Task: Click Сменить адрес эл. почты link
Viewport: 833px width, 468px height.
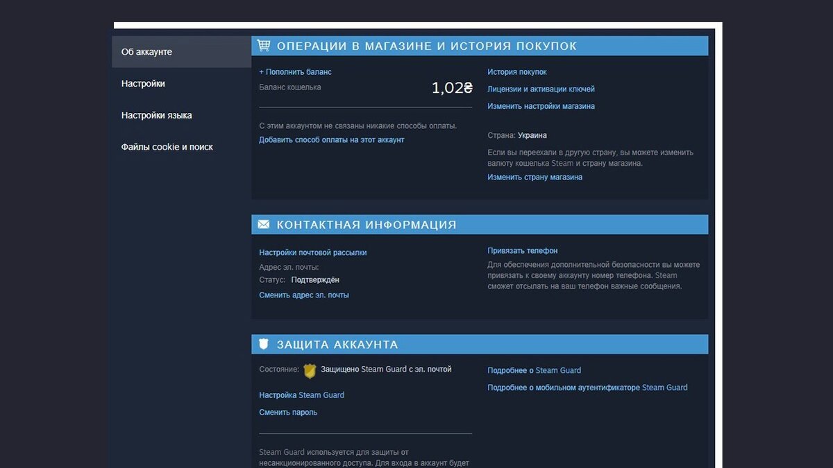Action: coord(304,295)
